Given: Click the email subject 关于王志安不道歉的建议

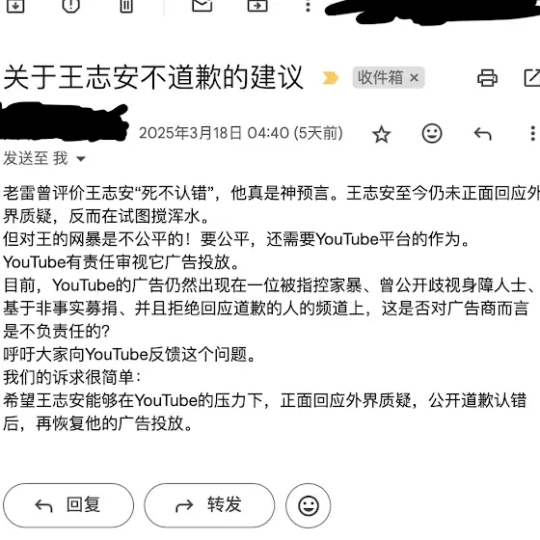Looking at the screenshot, I should (x=153, y=77).
